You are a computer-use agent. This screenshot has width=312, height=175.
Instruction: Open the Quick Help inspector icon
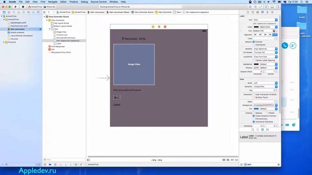tap(253, 12)
